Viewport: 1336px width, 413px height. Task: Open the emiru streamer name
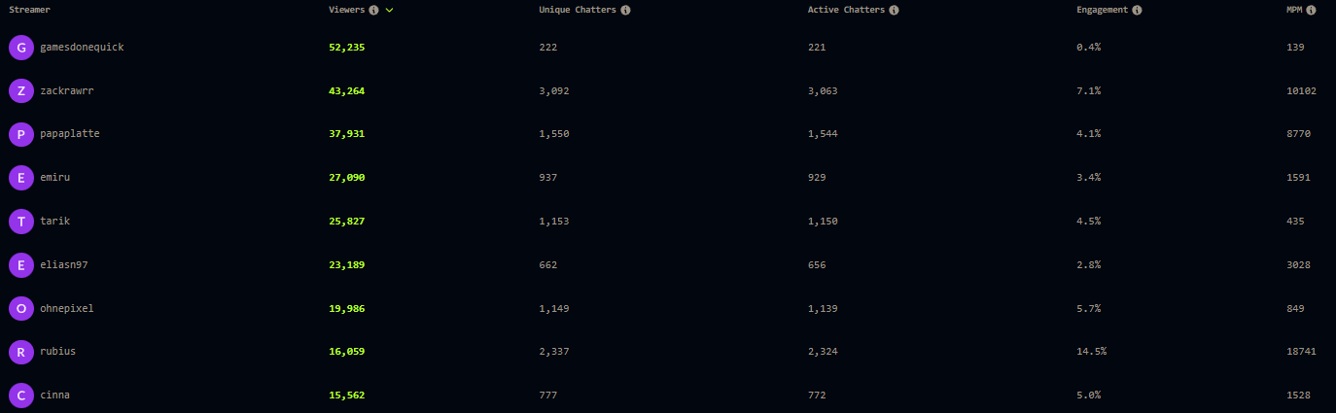[x=54, y=178]
